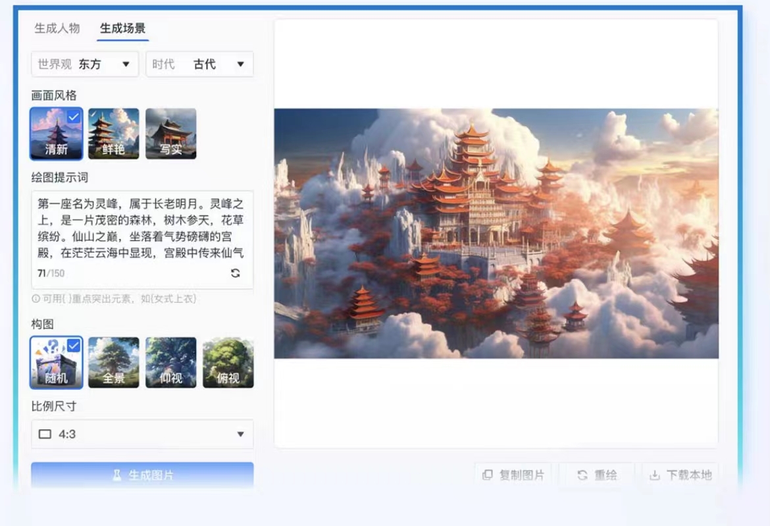Open the 世界观 东方 dropdown
Screen dimensions: 770x526
[x=85, y=65]
